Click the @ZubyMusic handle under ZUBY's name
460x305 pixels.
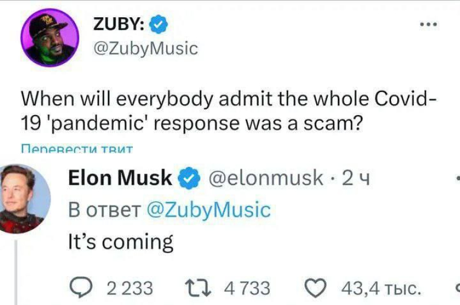pyautogui.click(x=145, y=48)
